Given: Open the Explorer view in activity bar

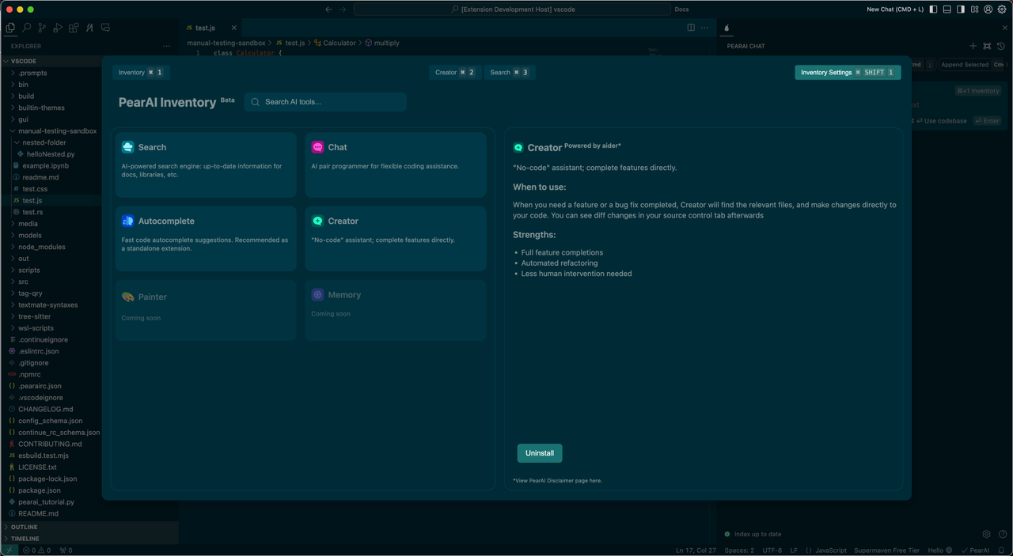Looking at the screenshot, I should pyautogui.click(x=10, y=28).
